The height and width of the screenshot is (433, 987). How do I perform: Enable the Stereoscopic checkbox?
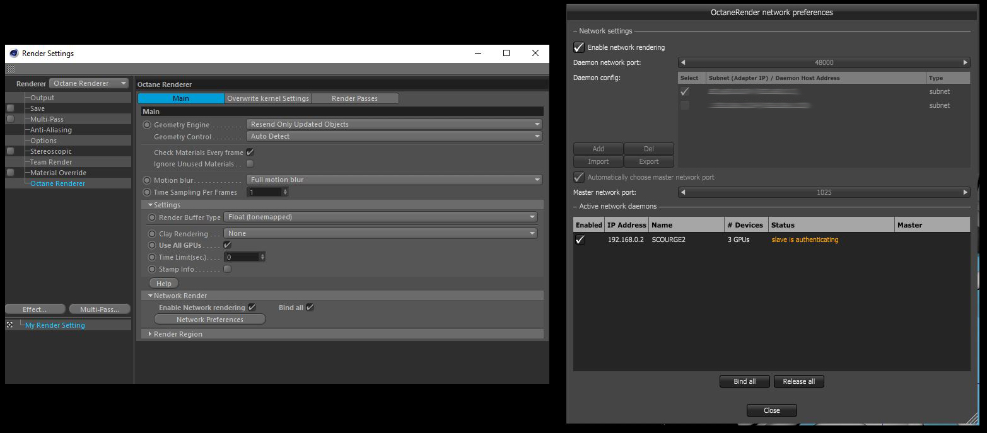point(10,151)
